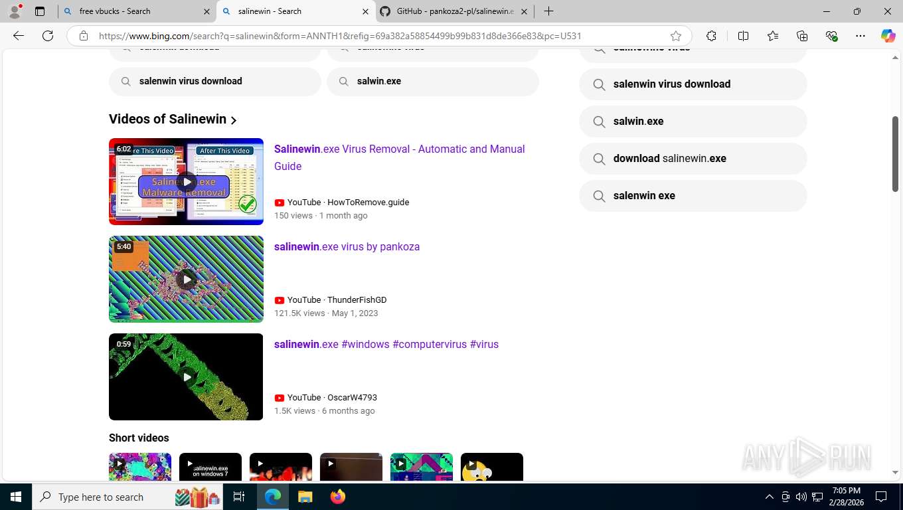Open the third short video thumbnail
The height and width of the screenshot is (510, 903).
coord(281,467)
